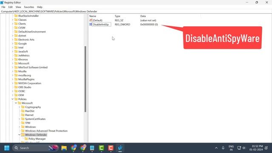Select the Mozilla folder icon

[16, 71]
